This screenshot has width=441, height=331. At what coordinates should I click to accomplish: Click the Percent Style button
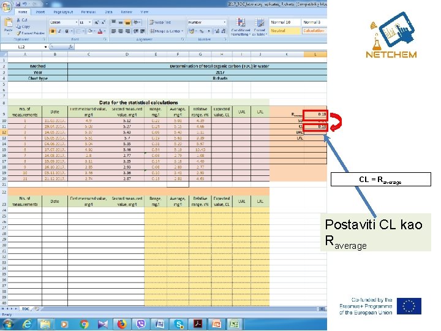pos(202,31)
